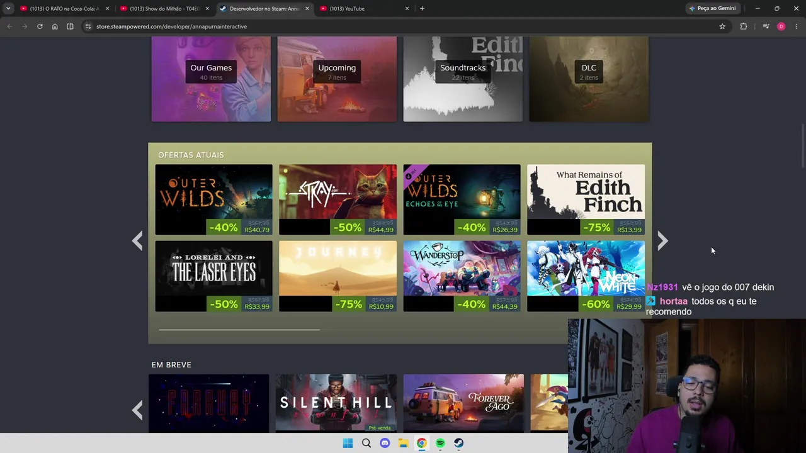The width and height of the screenshot is (806, 453).
Task: Close the Show do Milhão tab
Action: click(207, 8)
